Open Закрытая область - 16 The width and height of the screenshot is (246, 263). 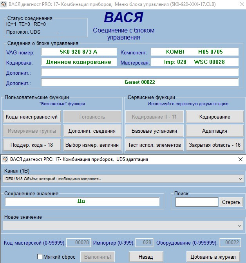215,145
